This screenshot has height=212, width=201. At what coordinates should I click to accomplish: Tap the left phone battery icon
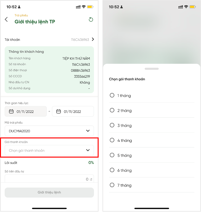point(90,7)
